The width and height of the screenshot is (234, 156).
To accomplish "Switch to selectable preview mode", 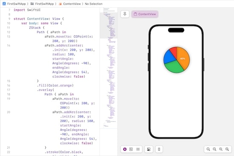I will [x=131, y=149].
